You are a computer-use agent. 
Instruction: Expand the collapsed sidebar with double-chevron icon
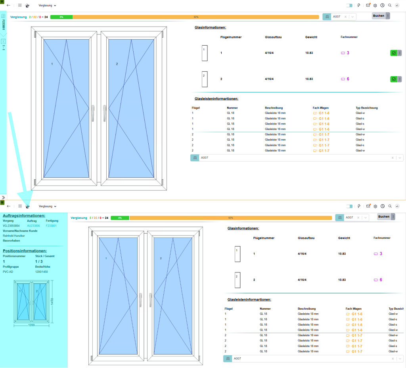tap(3, 197)
